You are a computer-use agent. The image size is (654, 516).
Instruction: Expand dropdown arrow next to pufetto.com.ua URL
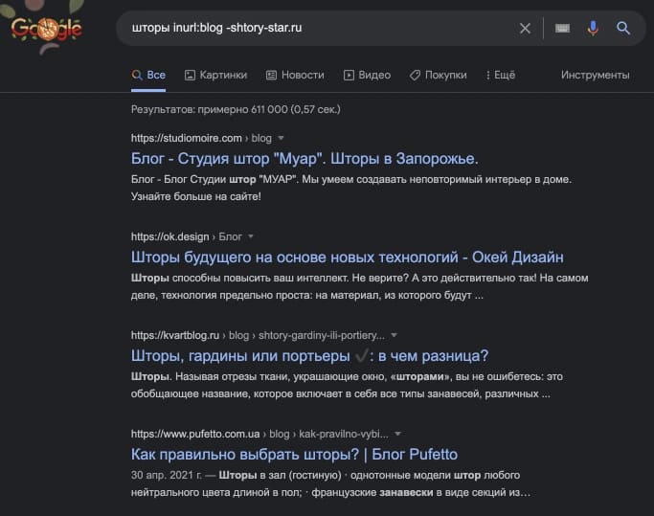point(397,434)
